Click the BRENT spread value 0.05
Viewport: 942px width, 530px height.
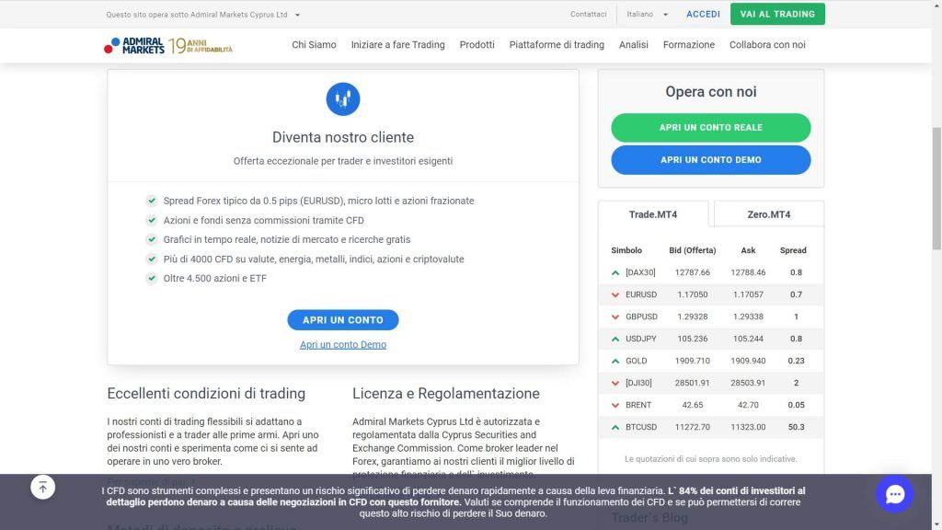(796, 405)
